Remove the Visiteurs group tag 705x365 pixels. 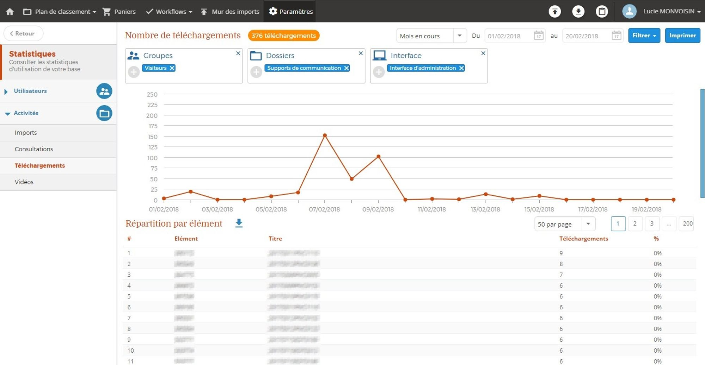172,68
